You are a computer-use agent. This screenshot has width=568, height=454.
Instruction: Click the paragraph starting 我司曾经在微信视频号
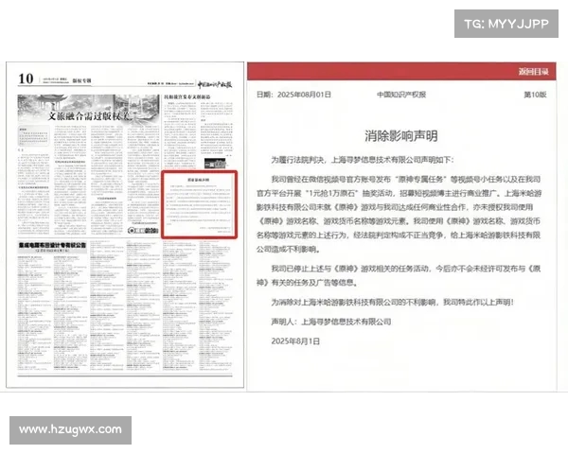point(399,214)
